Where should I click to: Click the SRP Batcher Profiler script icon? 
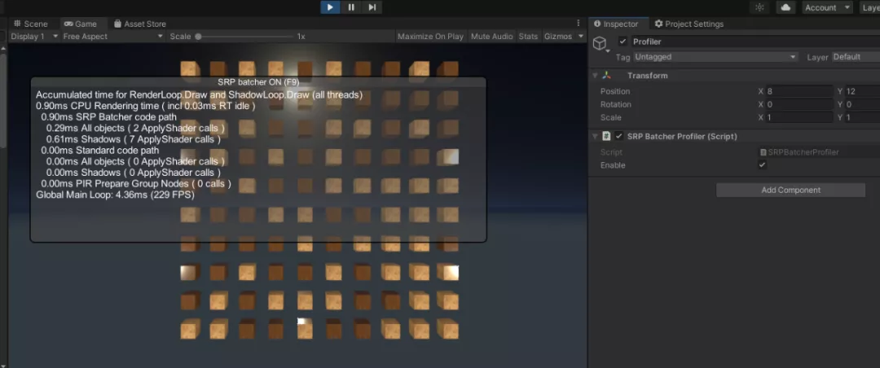[607, 136]
